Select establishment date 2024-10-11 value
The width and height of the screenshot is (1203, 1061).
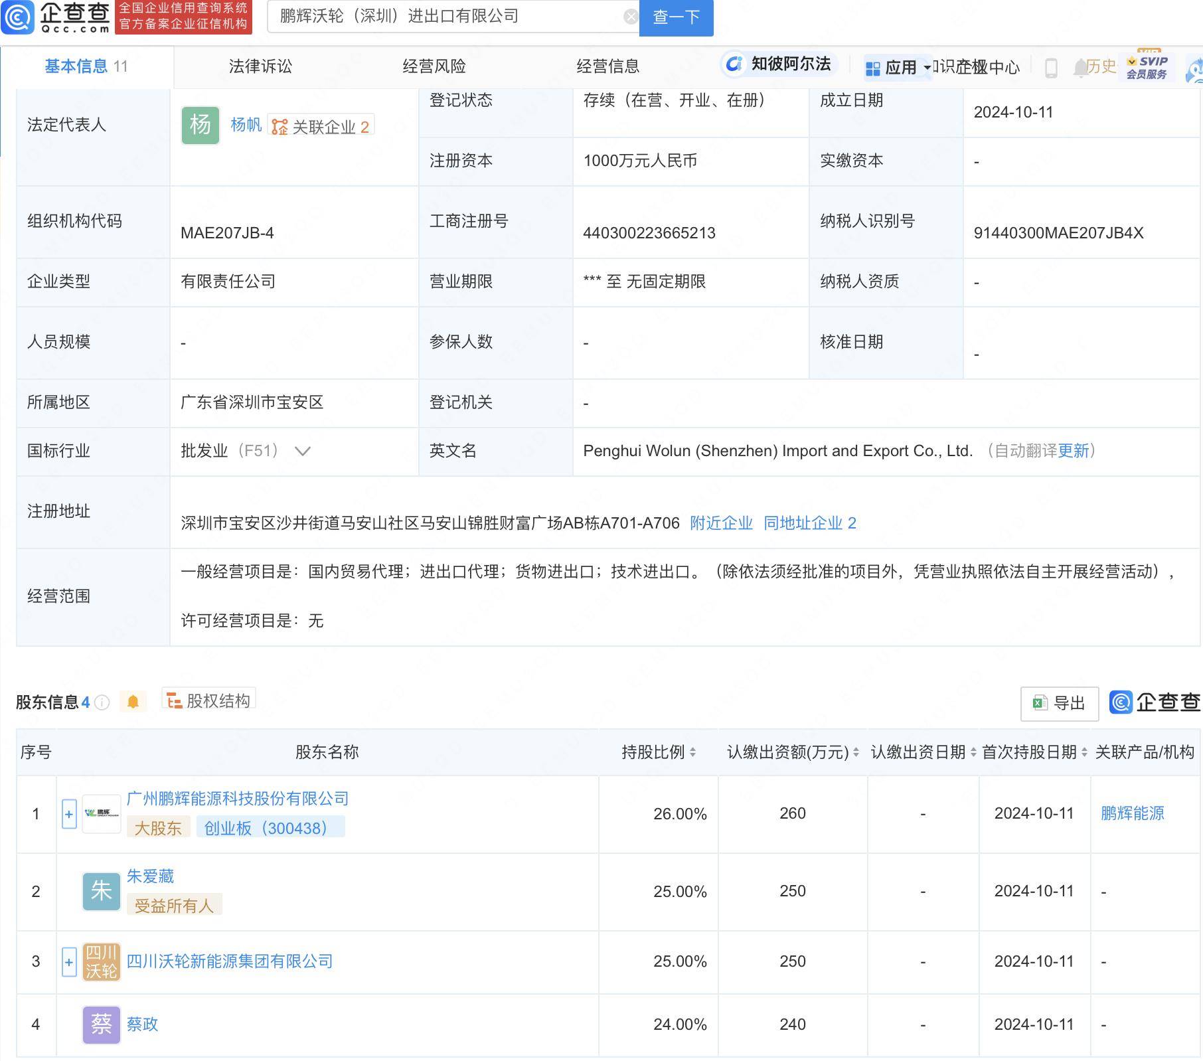pyautogui.click(x=1013, y=112)
